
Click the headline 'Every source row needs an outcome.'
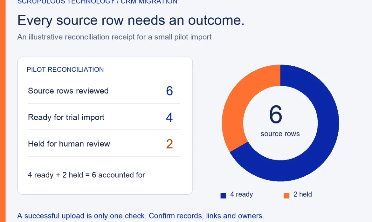[131, 20]
